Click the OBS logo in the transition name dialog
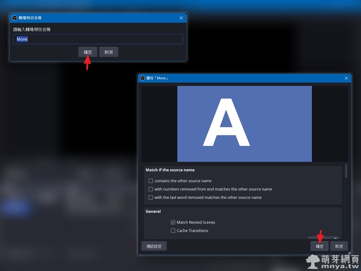The image size is (361, 271). tap(14, 18)
